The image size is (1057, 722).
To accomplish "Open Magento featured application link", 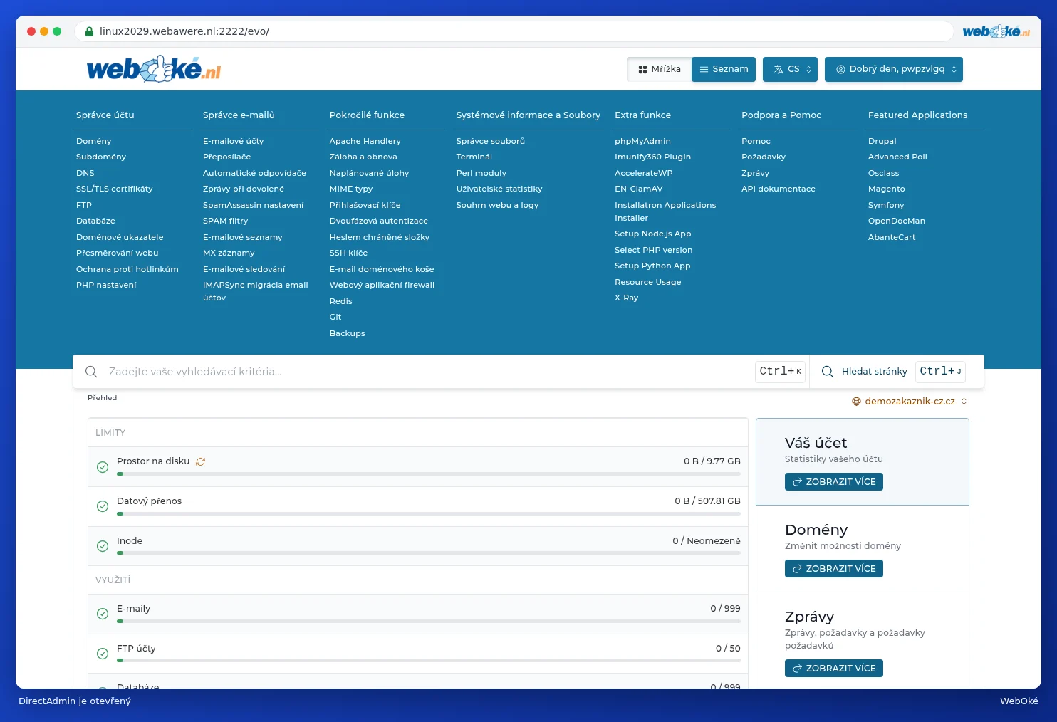I will tap(887, 189).
